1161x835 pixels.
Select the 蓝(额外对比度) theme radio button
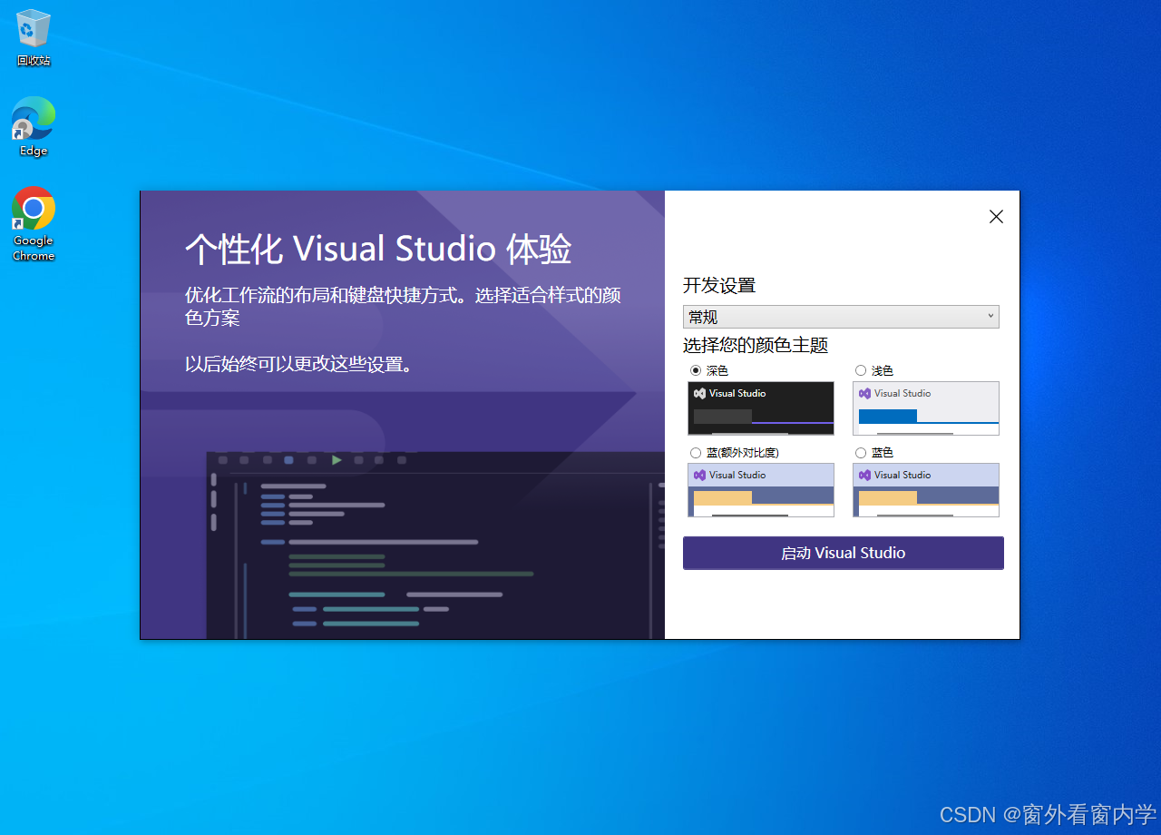tap(696, 452)
